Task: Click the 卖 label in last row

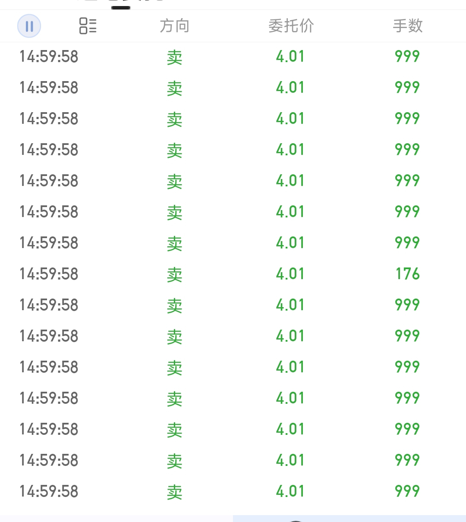Action: [x=175, y=492]
